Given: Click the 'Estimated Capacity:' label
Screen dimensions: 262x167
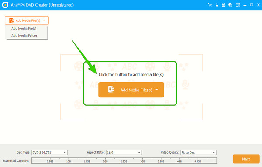Looking at the screenshot, I should point(16,160).
